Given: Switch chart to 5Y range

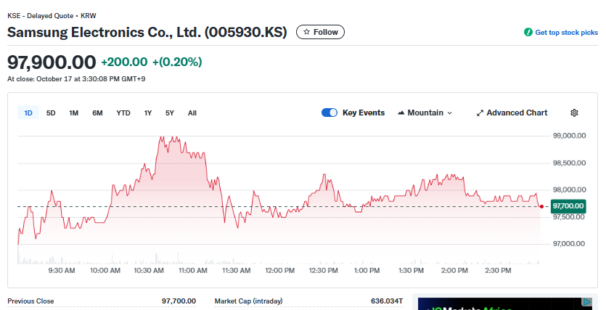Looking at the screenshot, I should (x=170, y=113).
